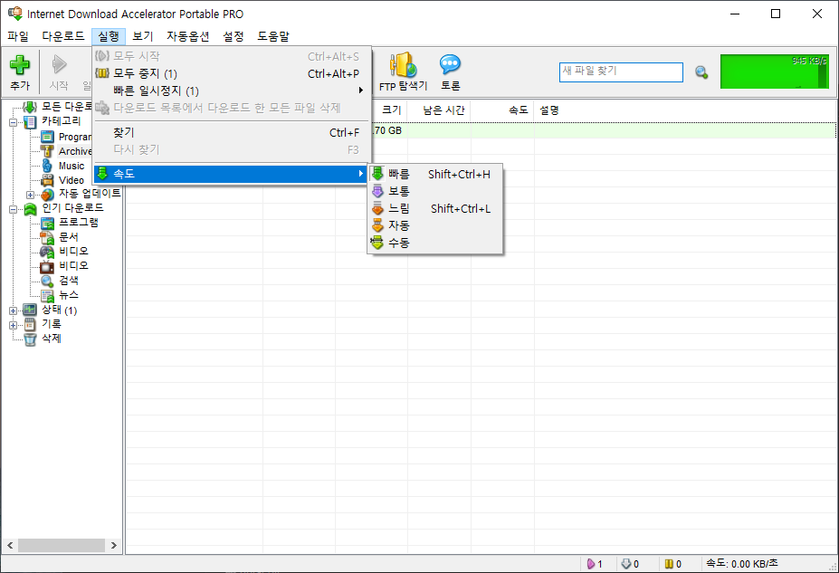Viewport: 839px width, 573px height.
Task: Collapse the 카테고리 tree node
Action: (13, 122)
